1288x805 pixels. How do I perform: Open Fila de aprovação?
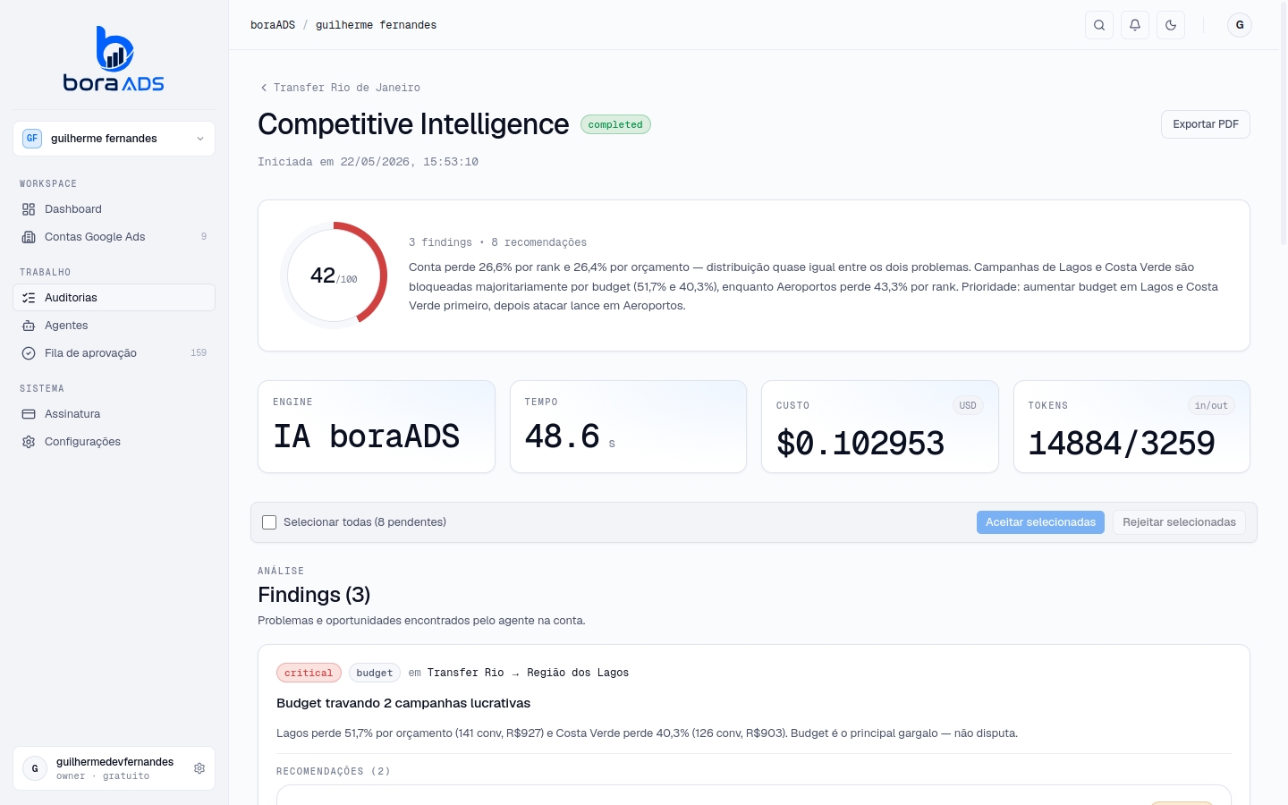pyautogui.click(x=114, y=353)
